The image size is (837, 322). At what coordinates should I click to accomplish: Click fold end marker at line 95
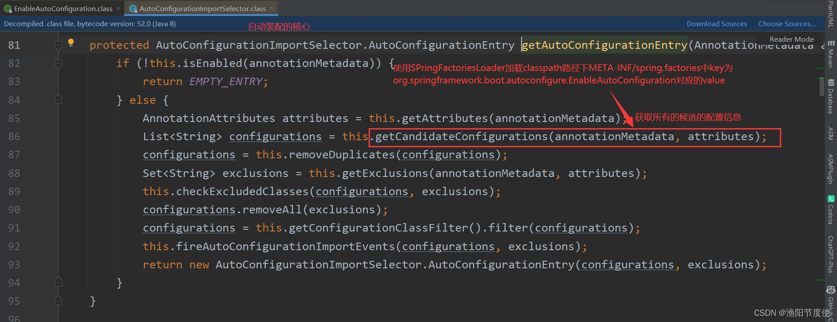pyautogui.click(x=58, y=301)
